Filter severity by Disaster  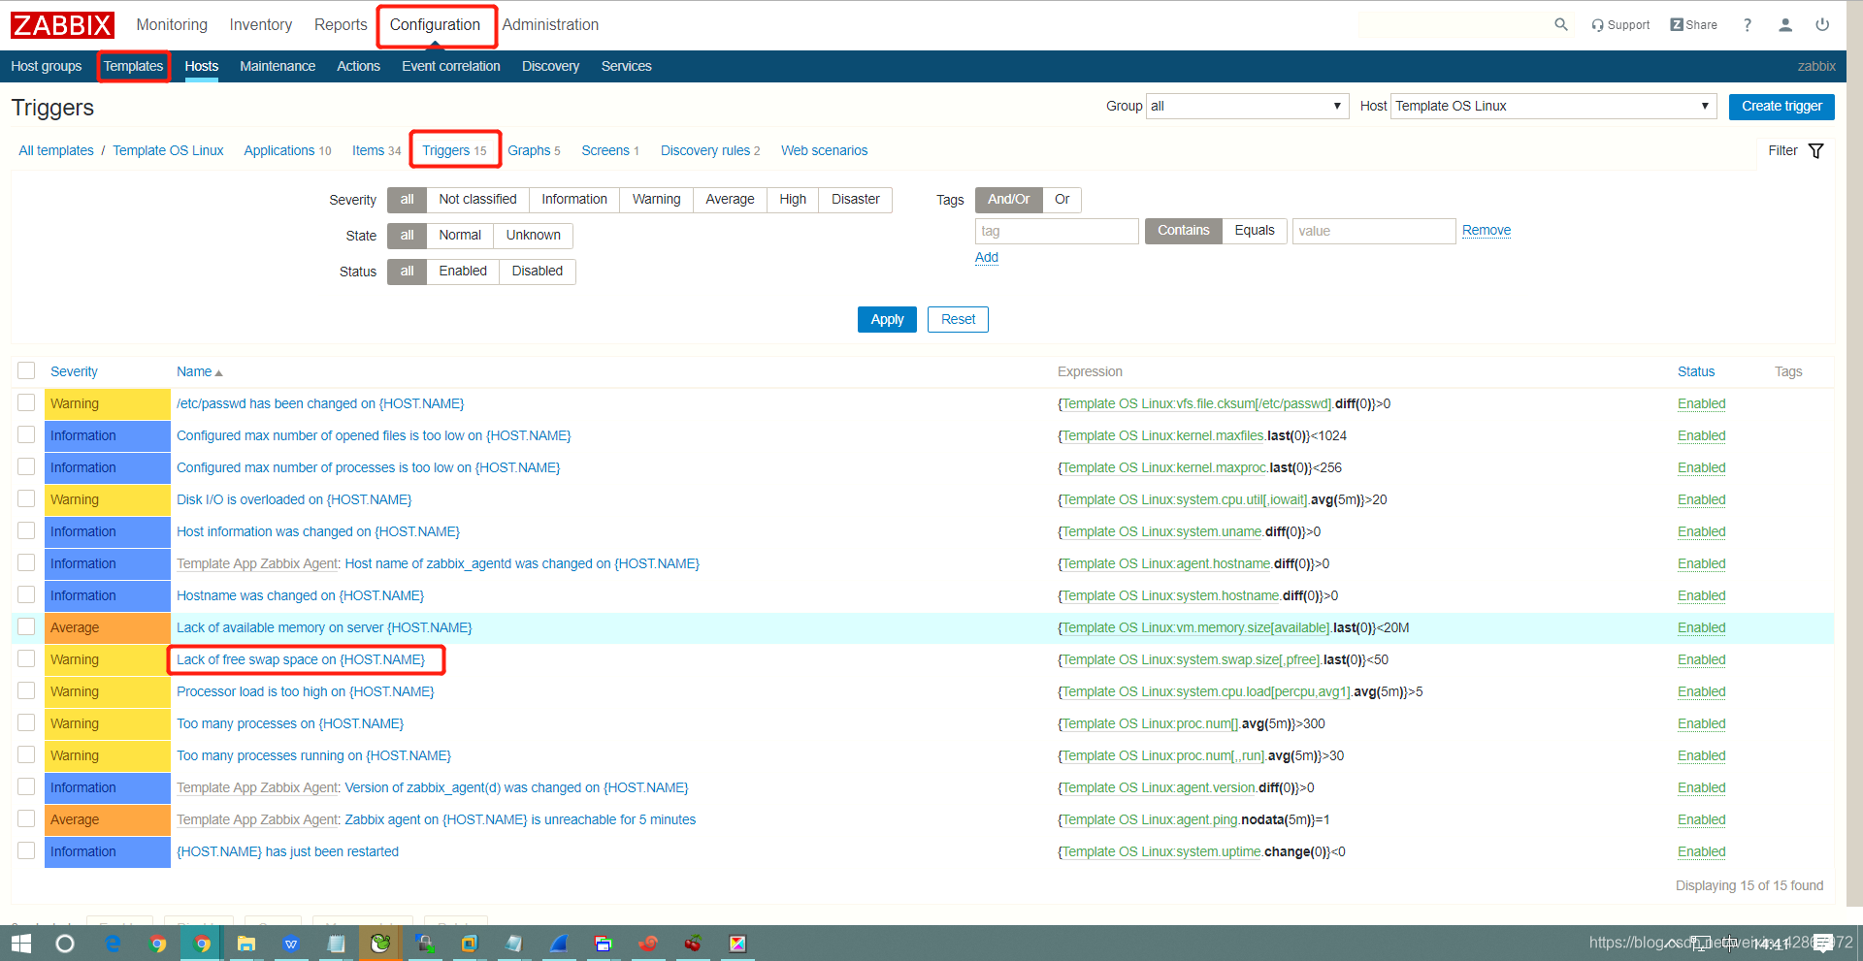tap(855, 199)
